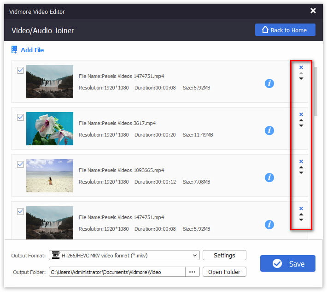Click the Add File icon
Screen dimensions: 327x292
(14, 50)
